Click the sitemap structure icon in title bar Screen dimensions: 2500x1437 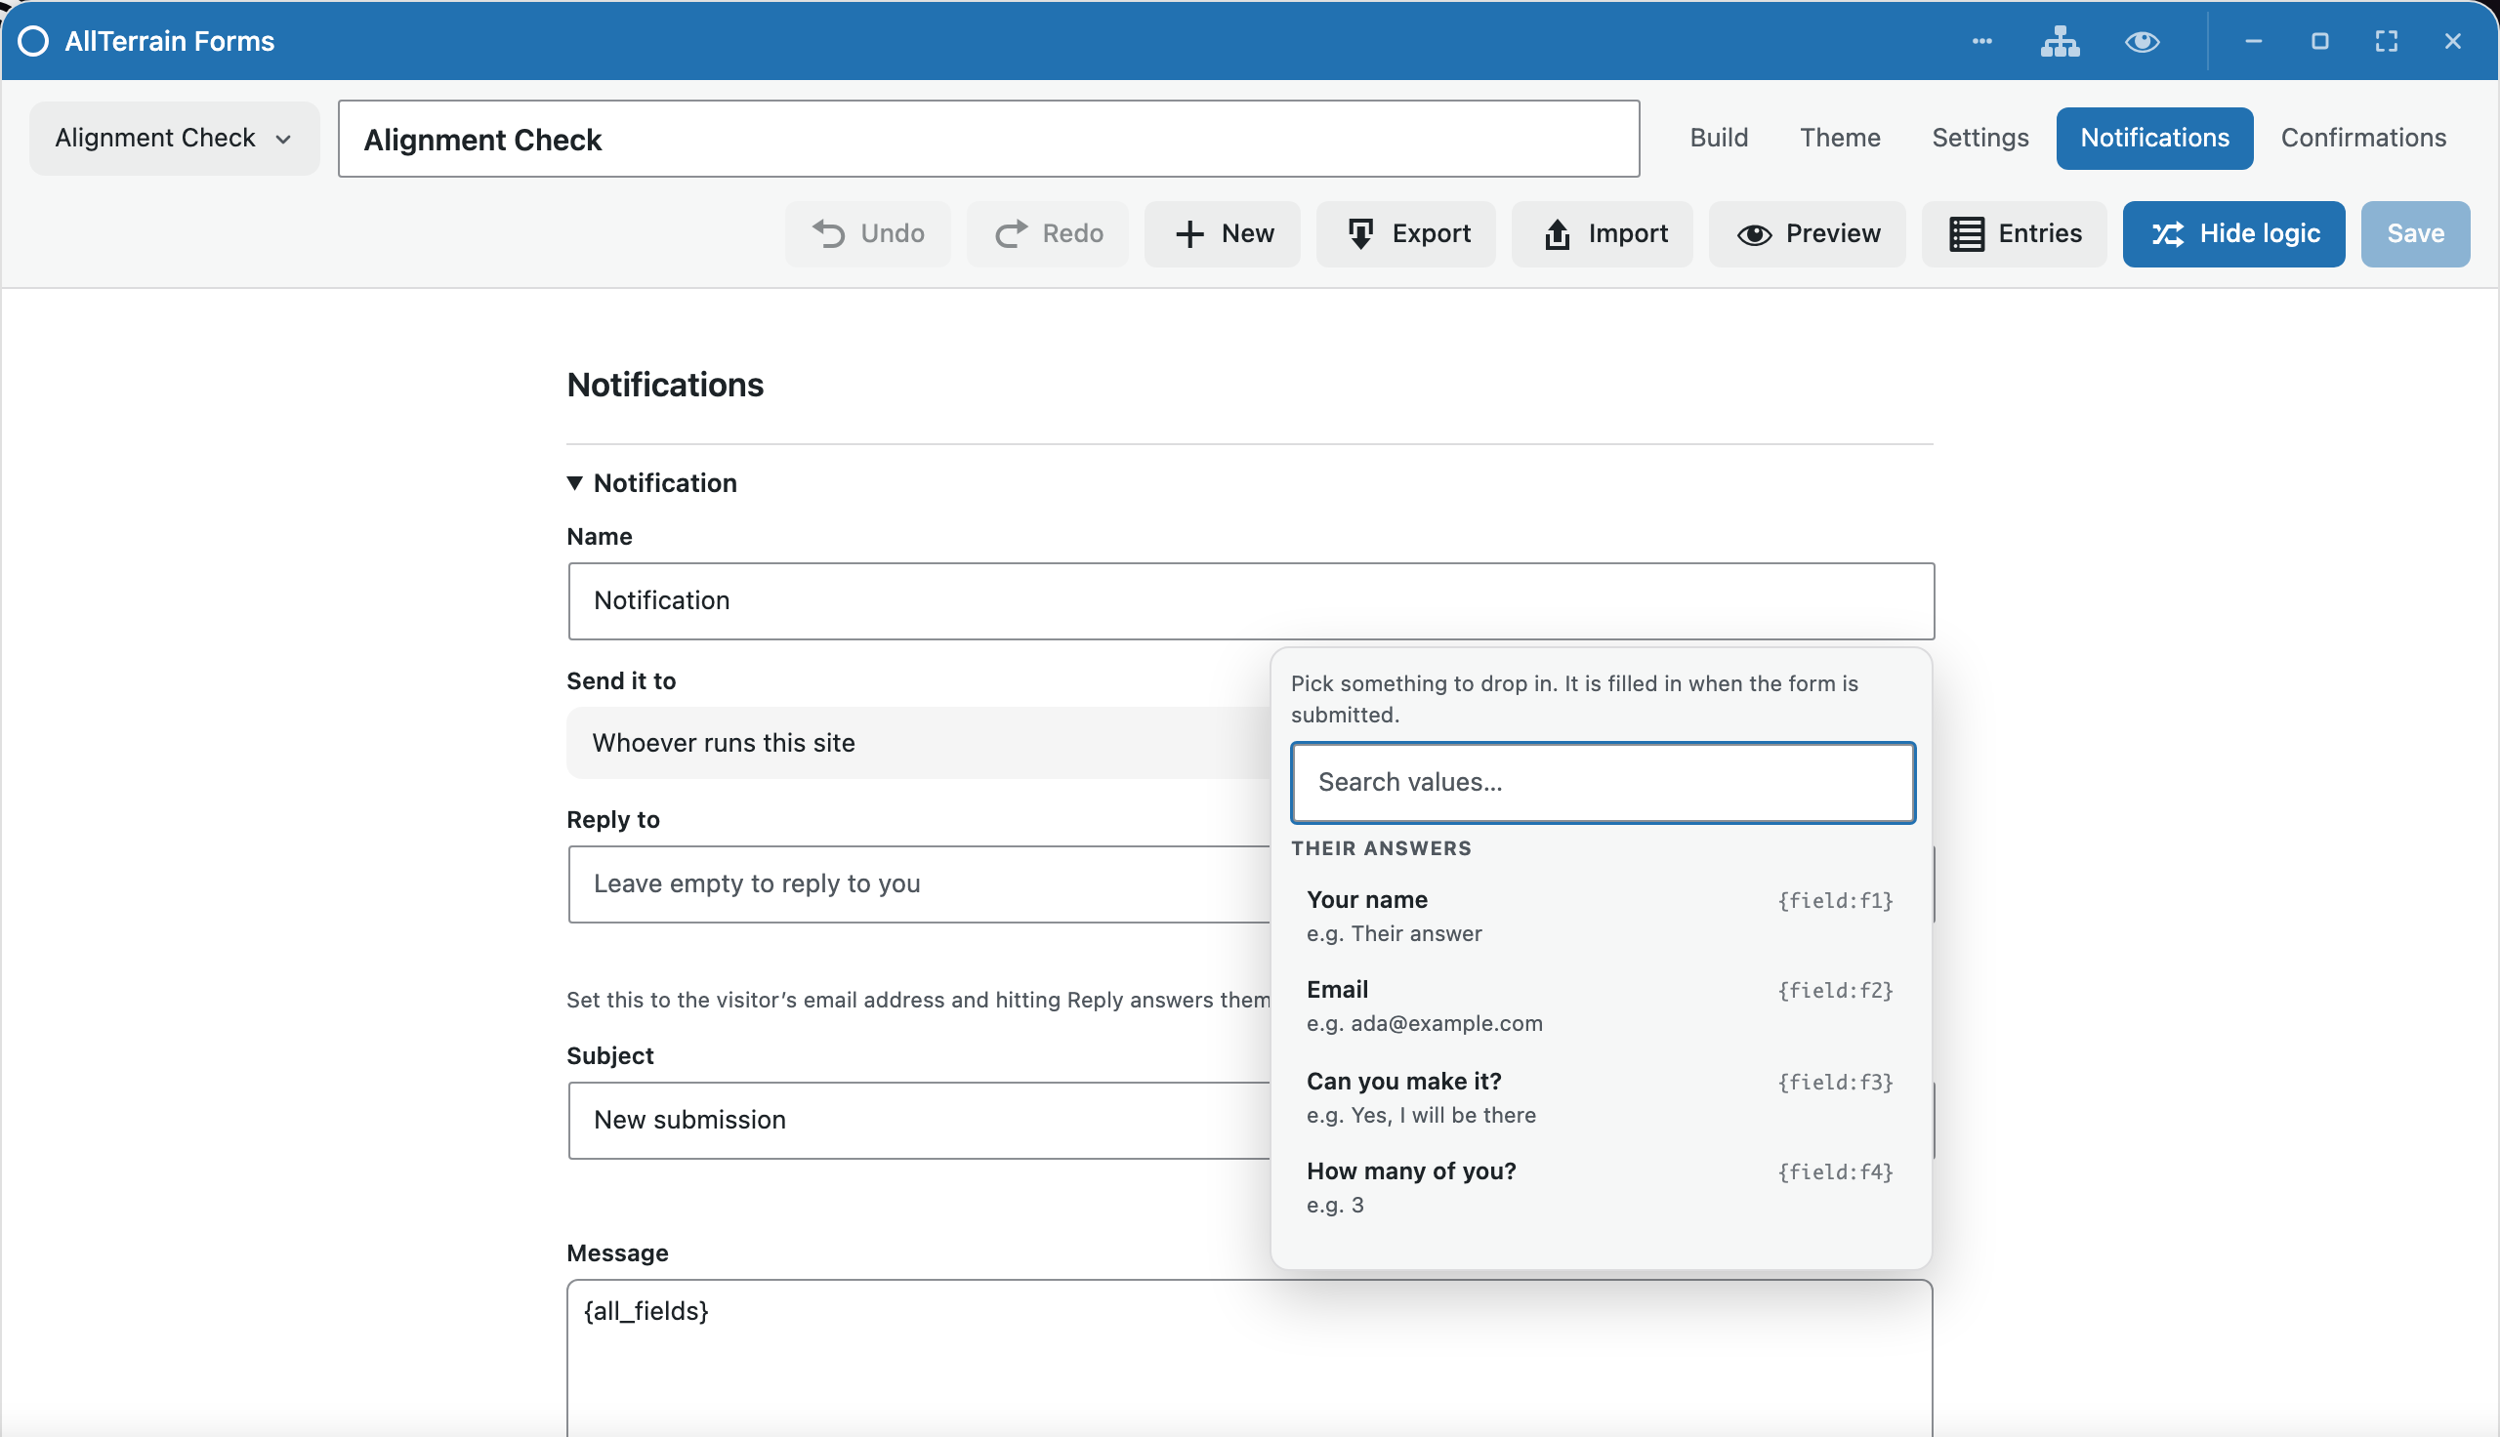2060,41
